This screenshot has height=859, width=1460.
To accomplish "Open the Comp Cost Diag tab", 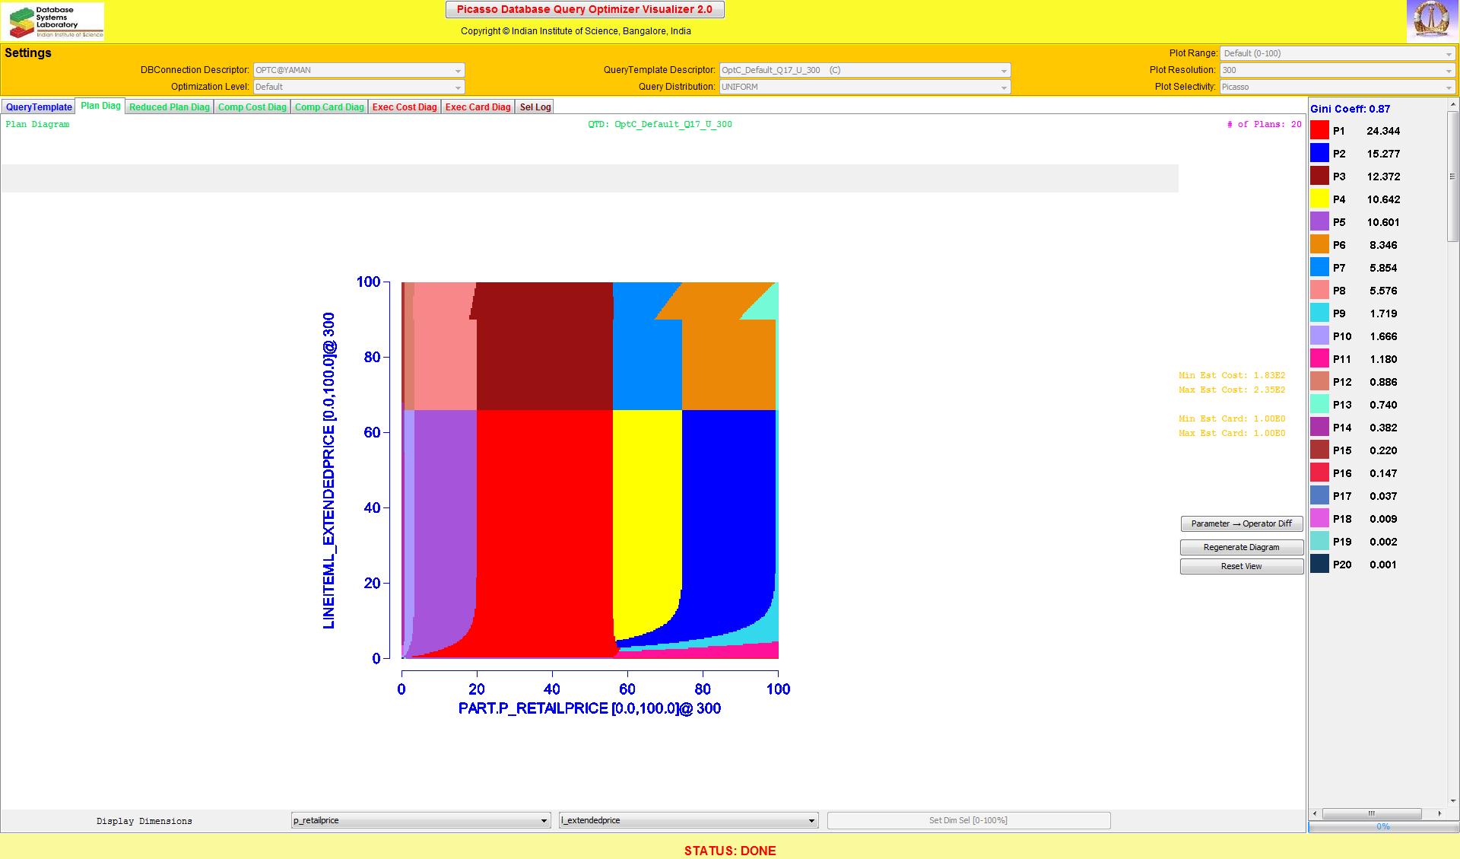I will [252, 107].
